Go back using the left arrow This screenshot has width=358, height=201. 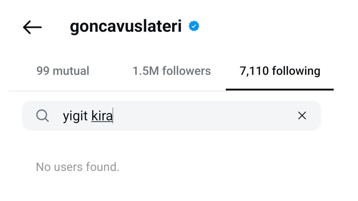tap(32, 27)
